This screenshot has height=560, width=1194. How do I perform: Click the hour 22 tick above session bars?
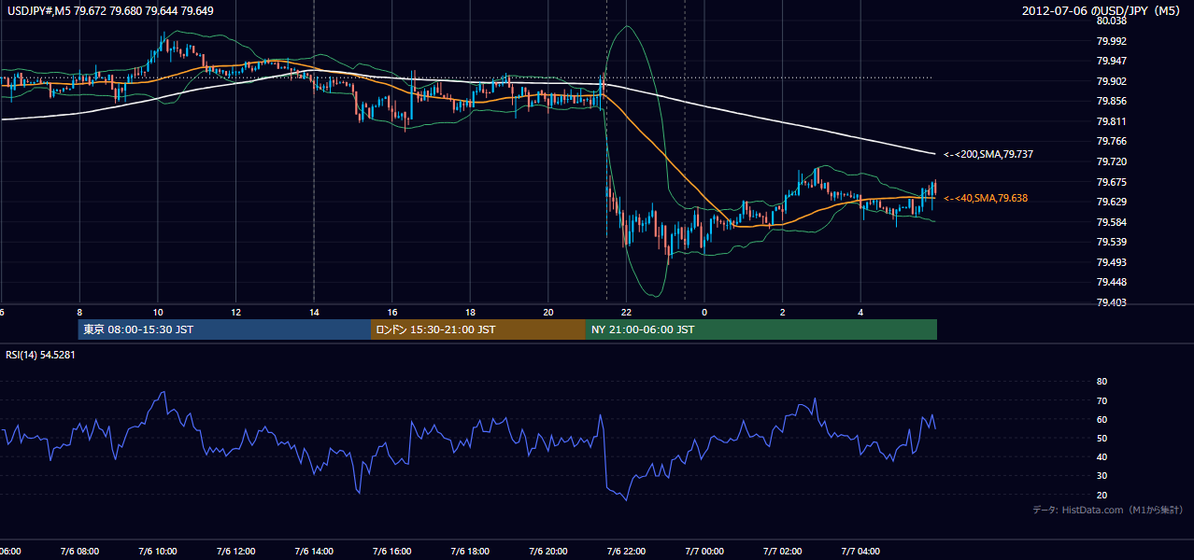coord(626,312)
